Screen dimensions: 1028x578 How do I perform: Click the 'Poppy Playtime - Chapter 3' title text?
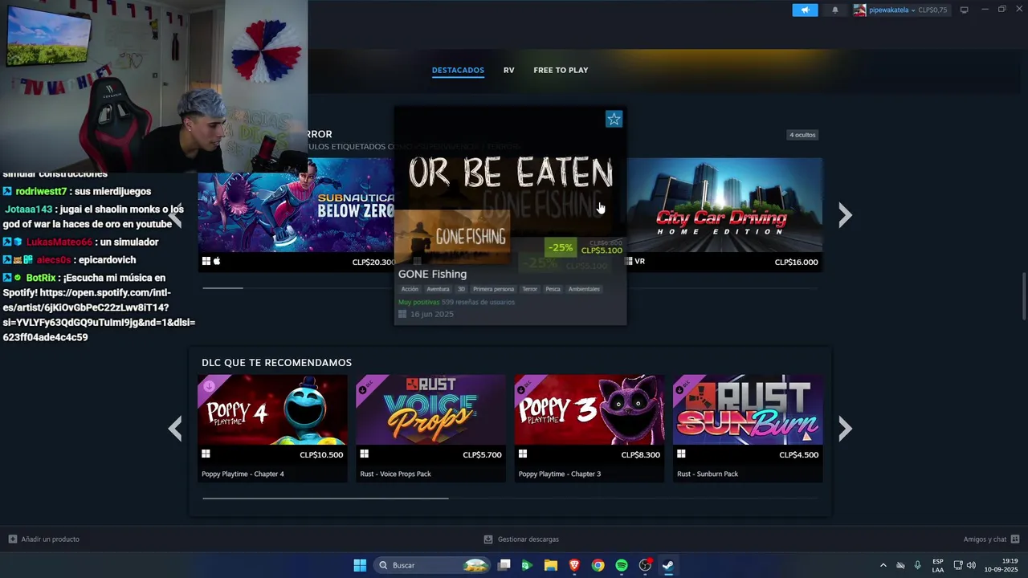pos(559,474)
